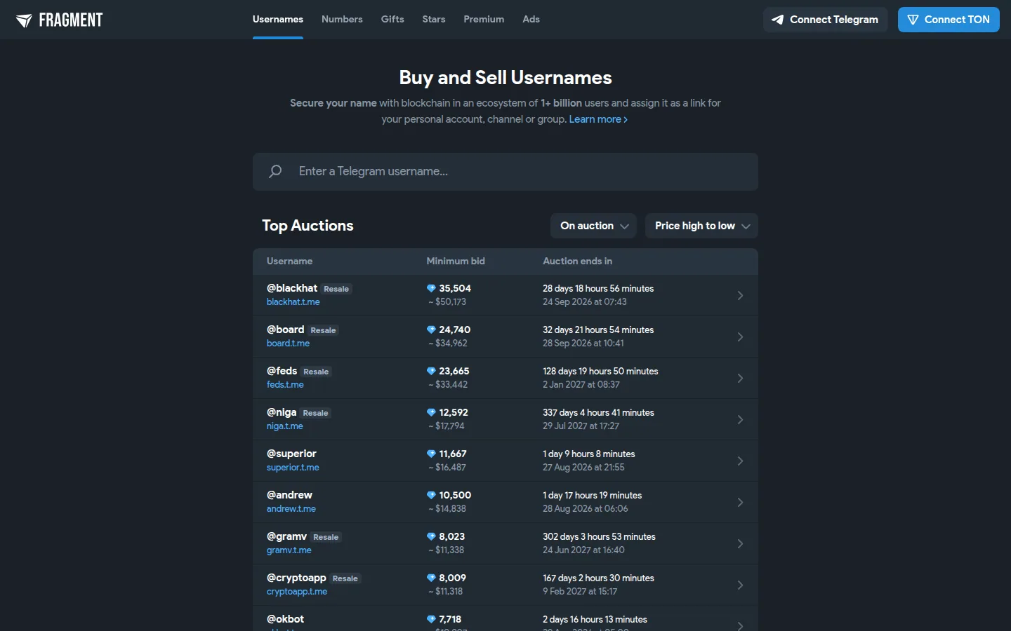1011x631 pixels.
Task: Click the TON diamond icon in Connect TON
Action: [x=913, y=20]
